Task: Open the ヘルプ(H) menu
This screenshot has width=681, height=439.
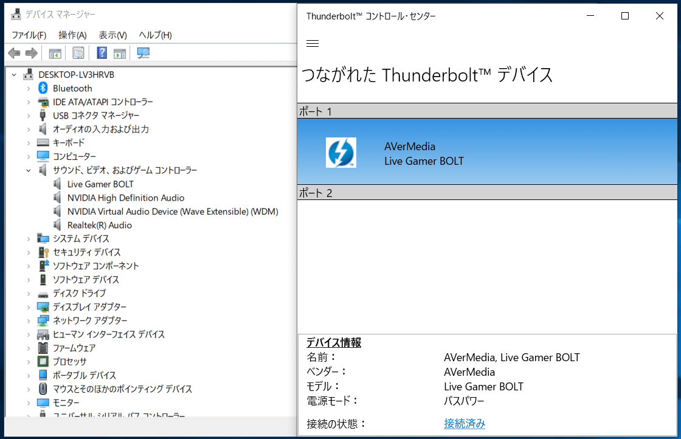Action: [155, 35]
